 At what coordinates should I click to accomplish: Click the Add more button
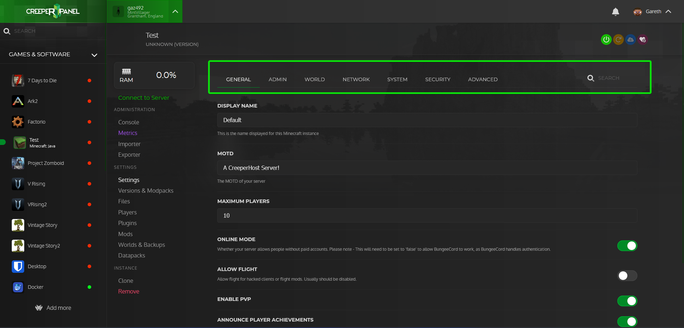[53, 308]
